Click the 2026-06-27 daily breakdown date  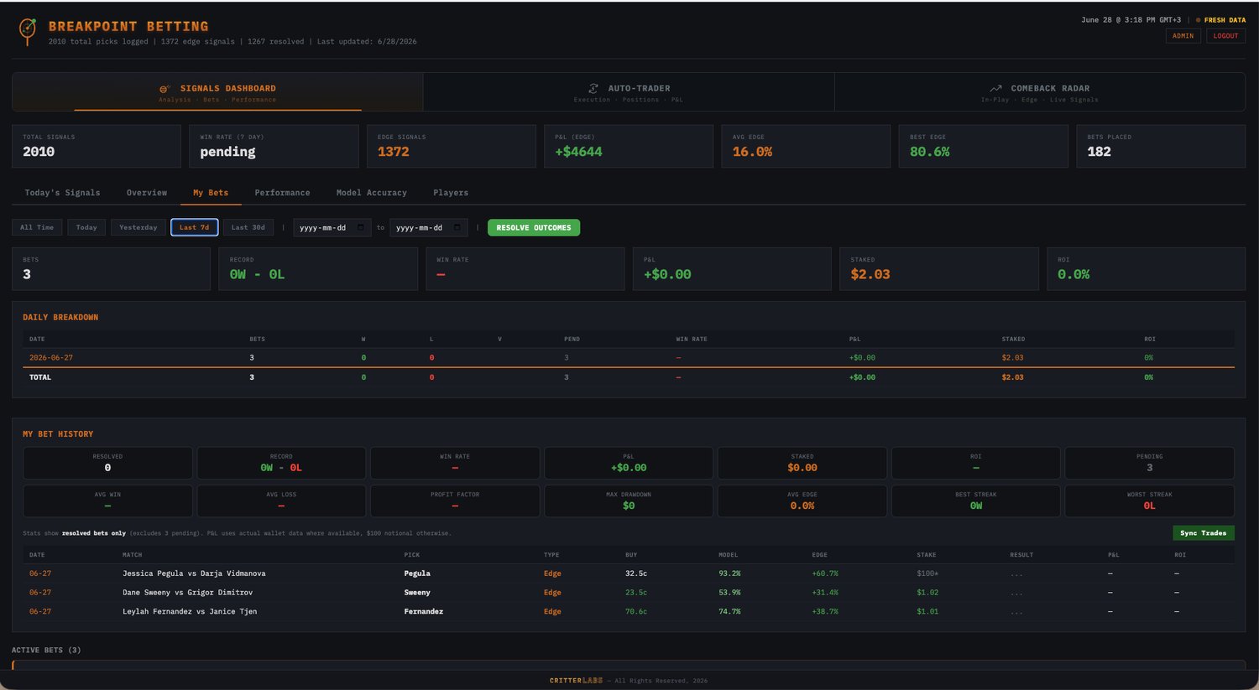(x=51, y=358)
